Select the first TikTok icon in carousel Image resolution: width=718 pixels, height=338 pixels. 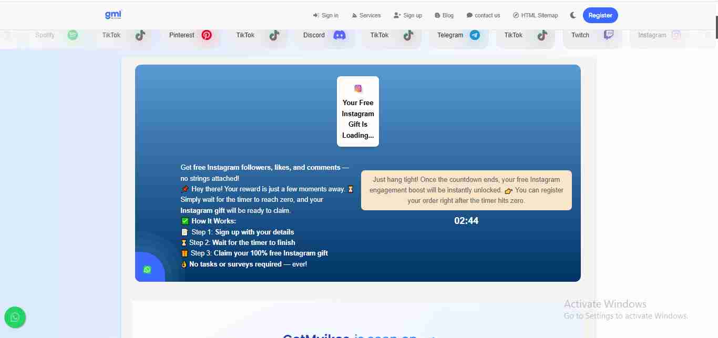[x=140, y=35]
